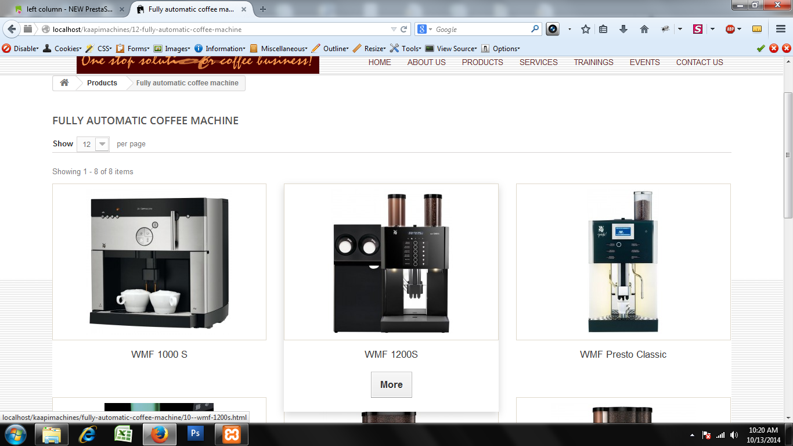793x446 pixels.
Task: Click the Firefox taskbar icon
Action: [160, 434]
